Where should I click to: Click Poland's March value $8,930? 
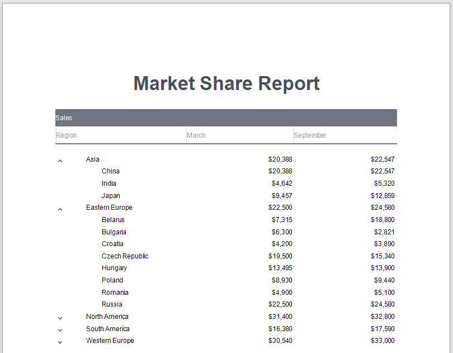coord(280,280)
